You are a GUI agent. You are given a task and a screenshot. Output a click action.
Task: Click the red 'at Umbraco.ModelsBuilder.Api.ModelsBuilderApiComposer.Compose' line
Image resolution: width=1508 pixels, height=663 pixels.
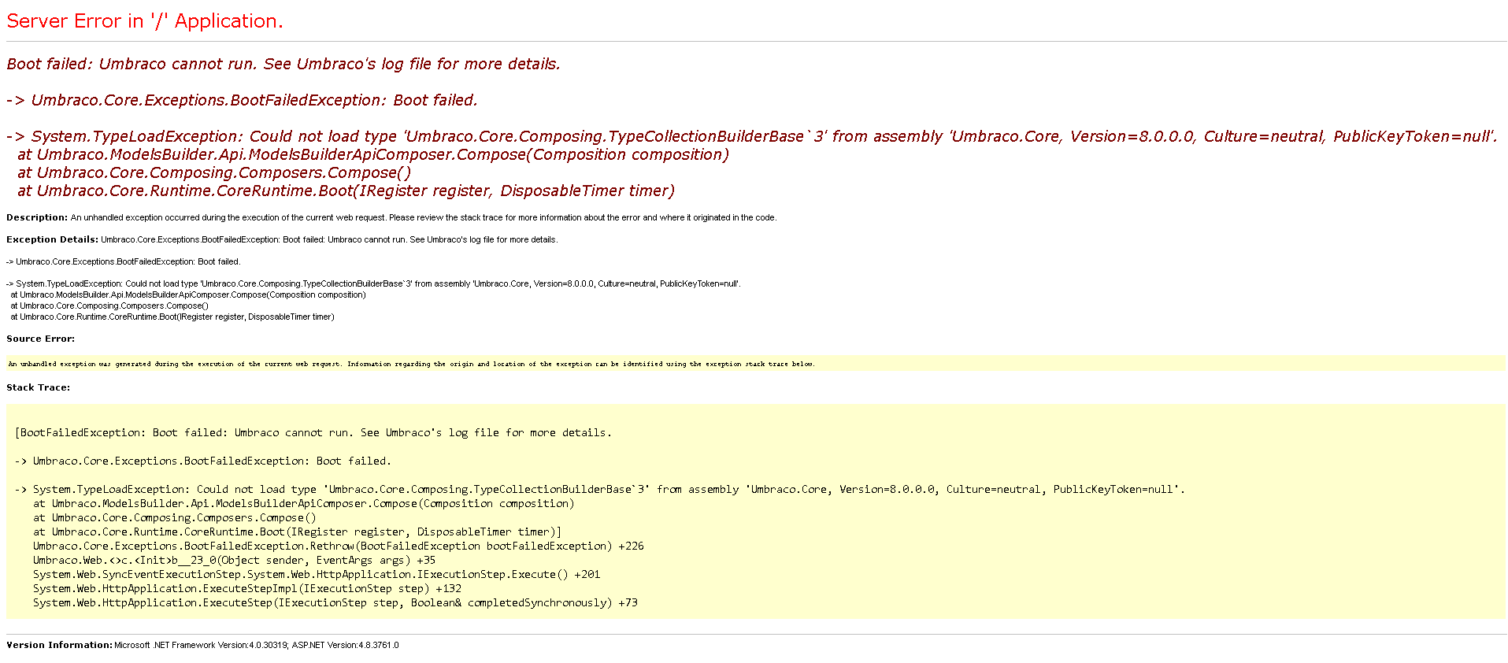373,154
